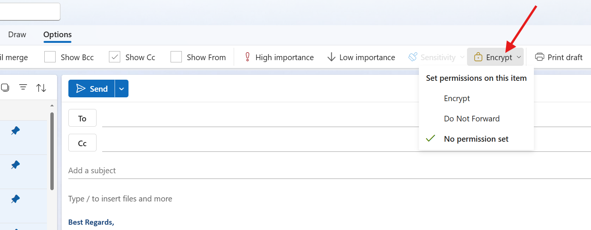Click the select-all messages icon
Screen dimensions: 591x230
coord(5,88)
